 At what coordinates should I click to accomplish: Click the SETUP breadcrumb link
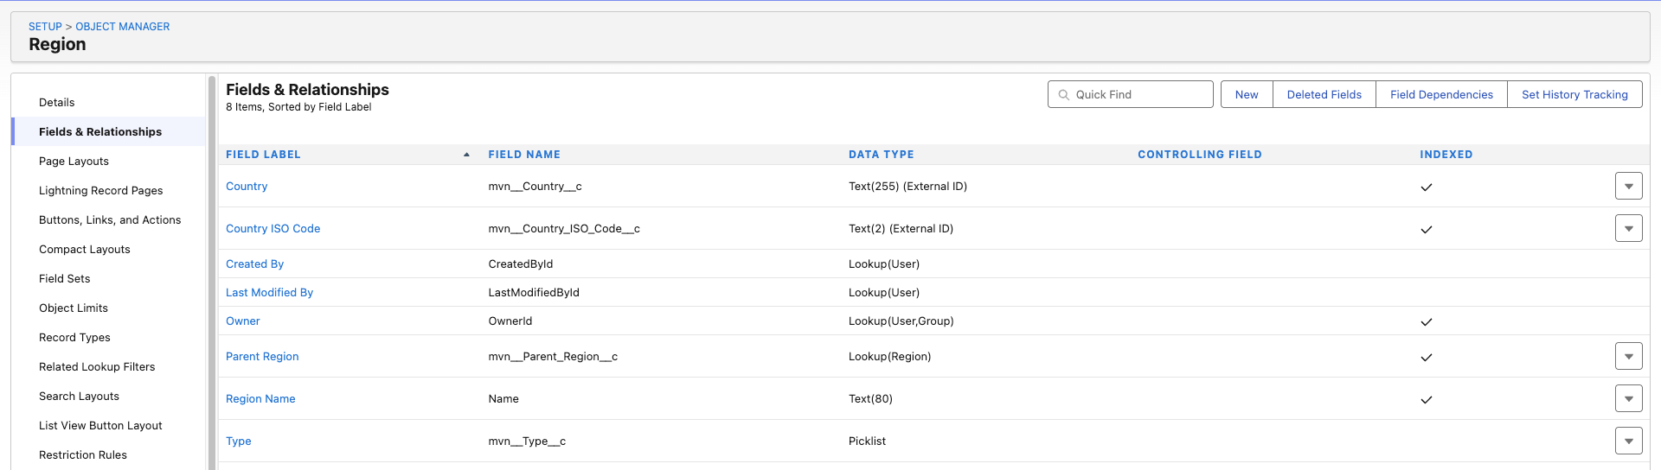pos(45,27)
